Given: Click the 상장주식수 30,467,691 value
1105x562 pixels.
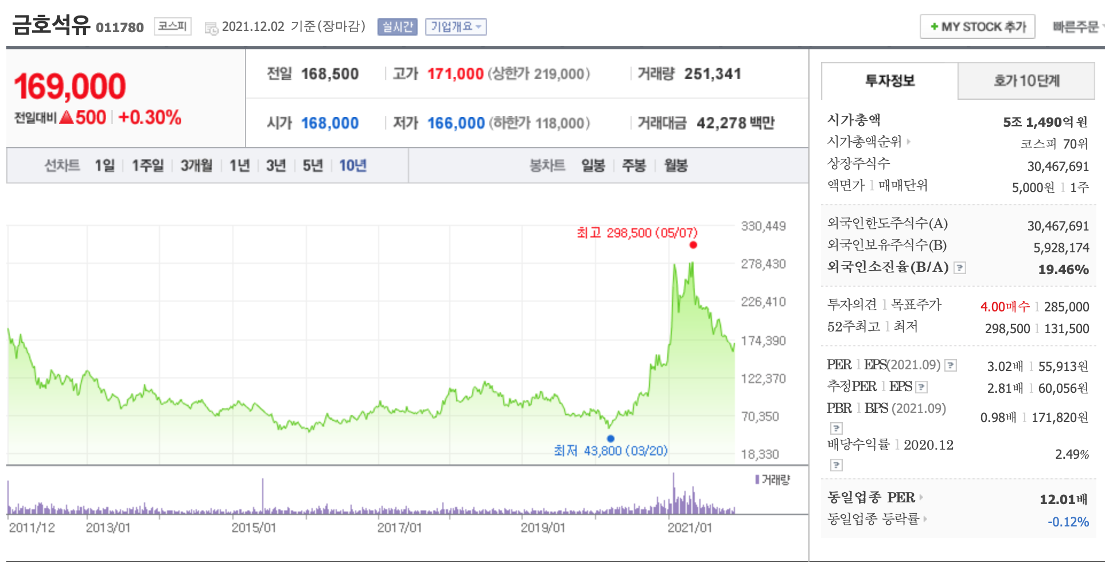Looking at the screenshot, I should pos(1058,166).
